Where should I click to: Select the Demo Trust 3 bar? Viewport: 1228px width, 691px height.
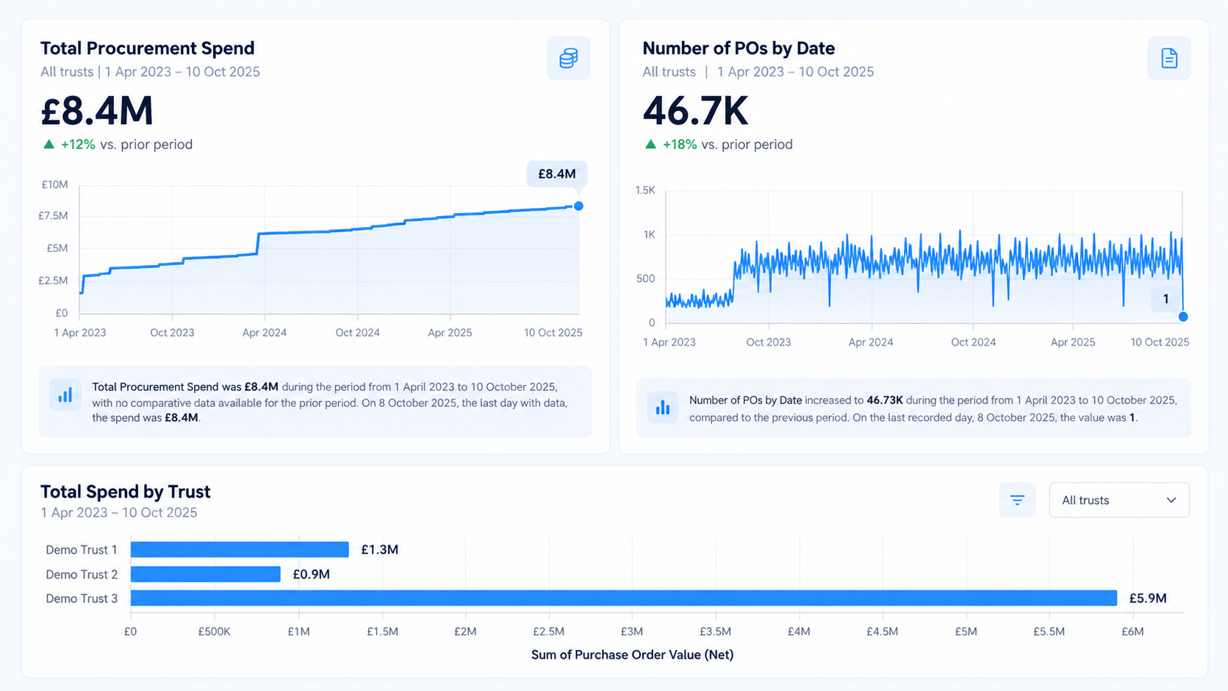click(x=624, y=598)
